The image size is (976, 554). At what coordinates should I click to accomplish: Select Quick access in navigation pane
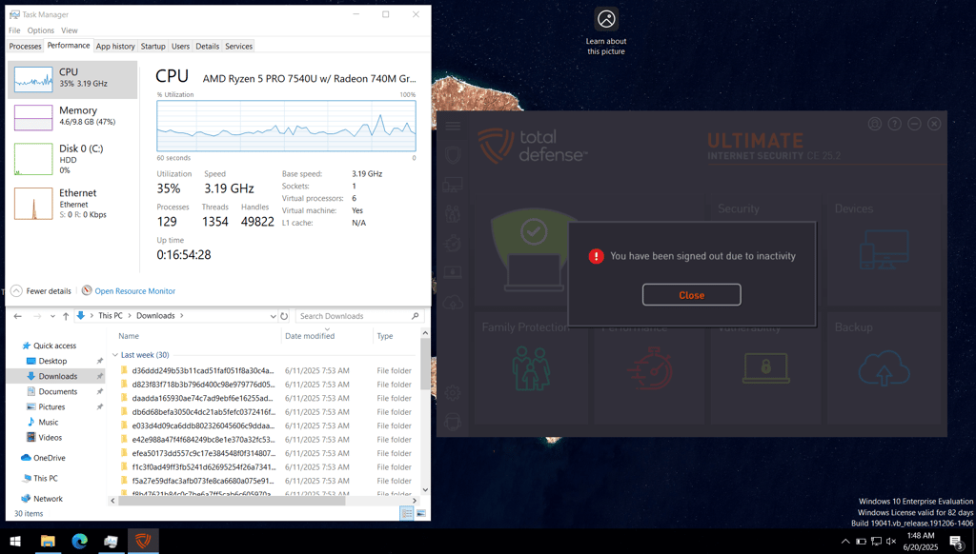54,346
